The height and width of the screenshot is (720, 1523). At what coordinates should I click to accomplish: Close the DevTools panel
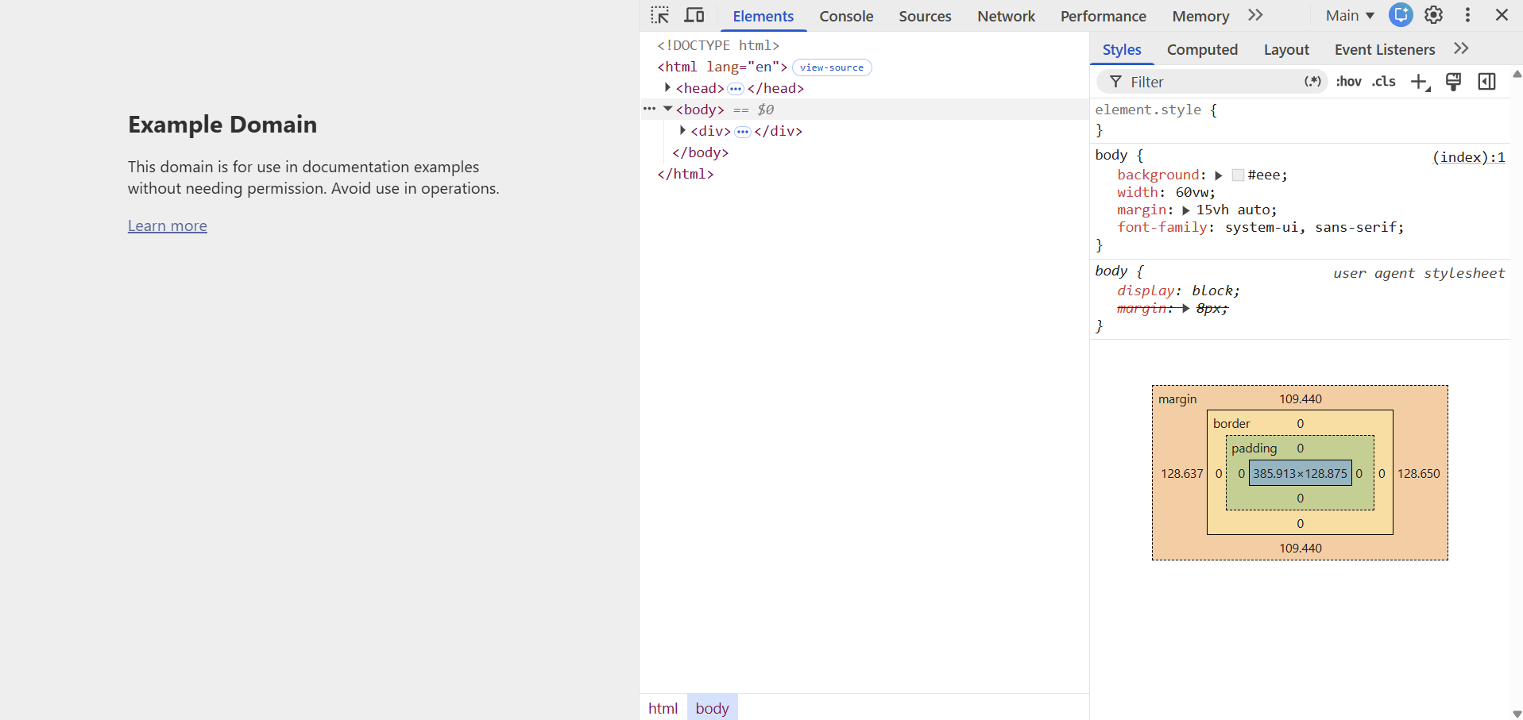(1502, 15)
